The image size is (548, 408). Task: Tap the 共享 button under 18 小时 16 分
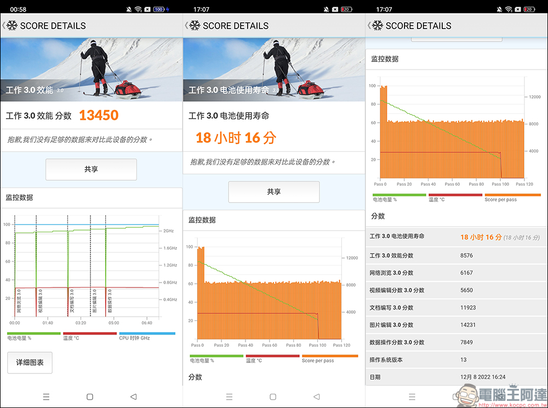[273, 192]
